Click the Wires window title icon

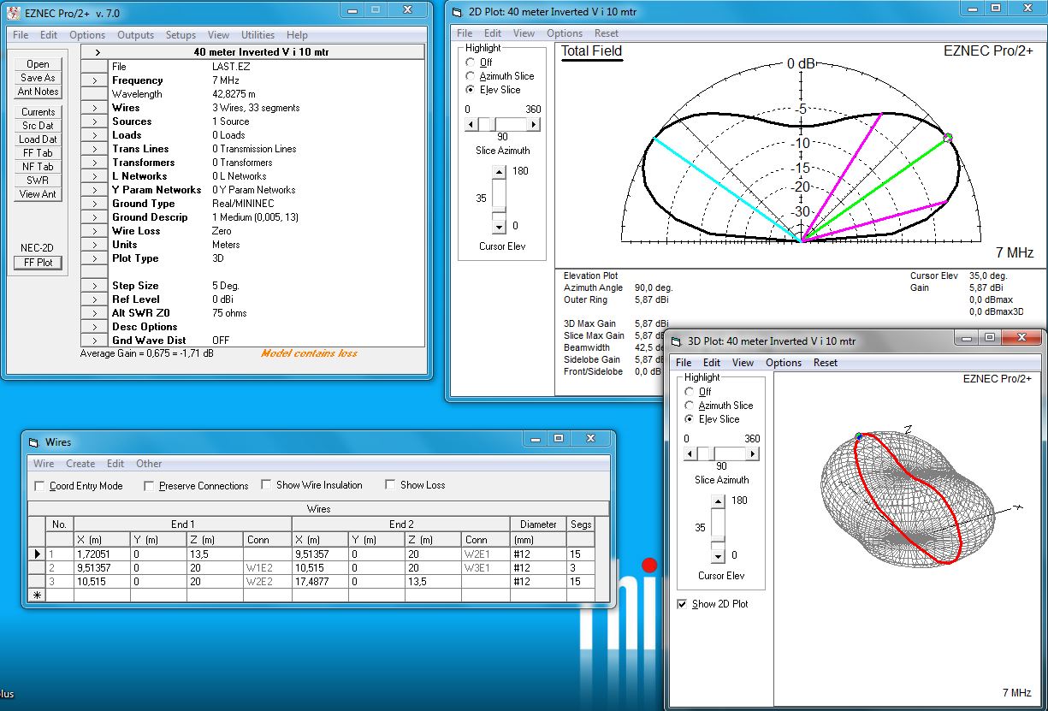[x=34, y=442]
